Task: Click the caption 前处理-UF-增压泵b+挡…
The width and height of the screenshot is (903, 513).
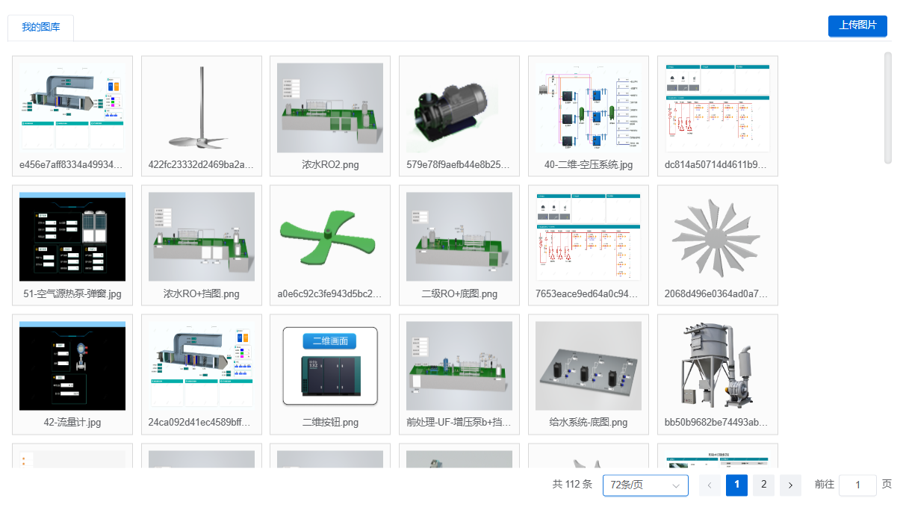Action: pos(459,423)
